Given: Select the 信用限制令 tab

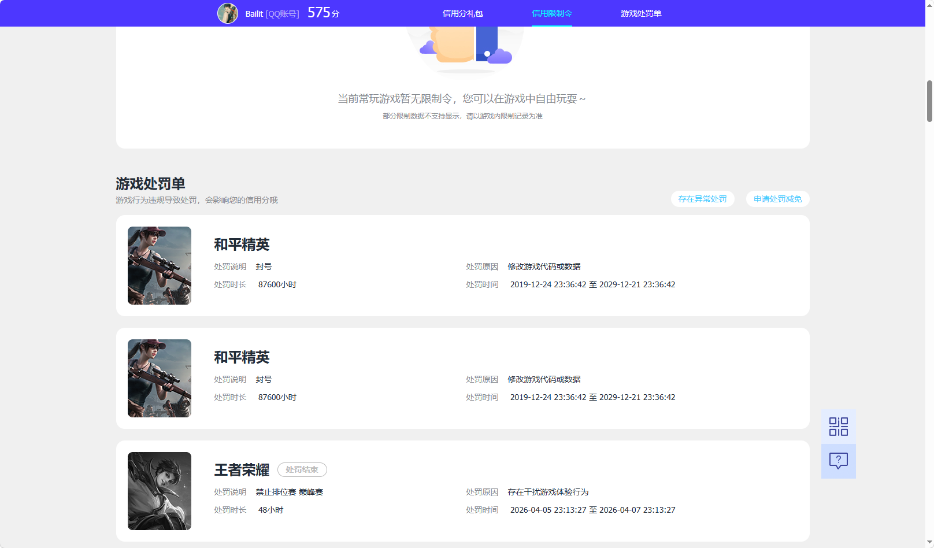Looking at the screenshot, I should click(x=551, y=13).
